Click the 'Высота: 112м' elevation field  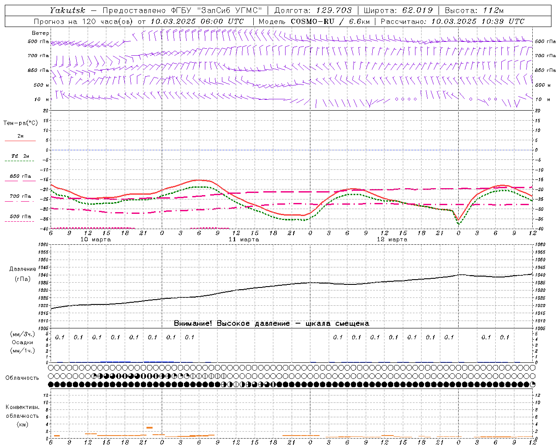475,10
